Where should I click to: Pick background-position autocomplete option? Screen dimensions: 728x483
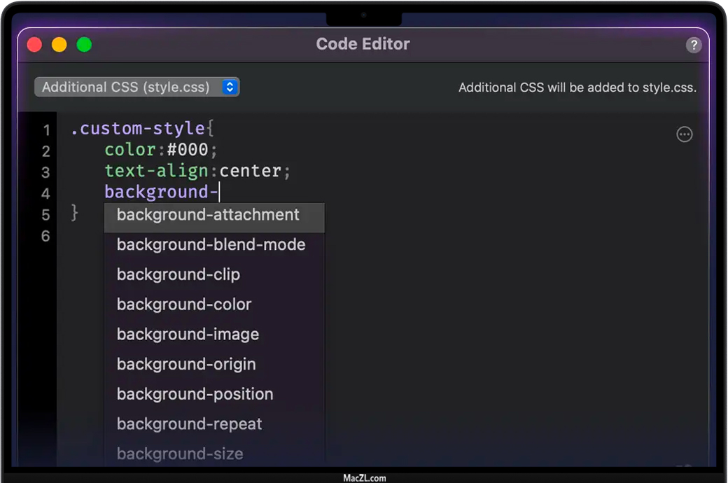pos(195,394)
